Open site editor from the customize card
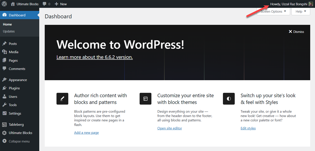This screenshot has width=315, height=151. [169, 128]
